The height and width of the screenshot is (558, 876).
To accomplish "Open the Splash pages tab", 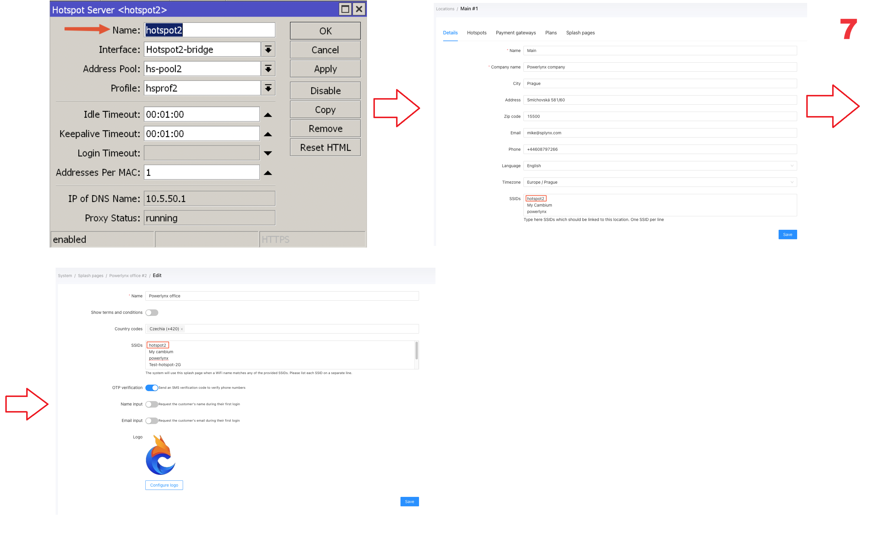I will click(x=580, y=33).
